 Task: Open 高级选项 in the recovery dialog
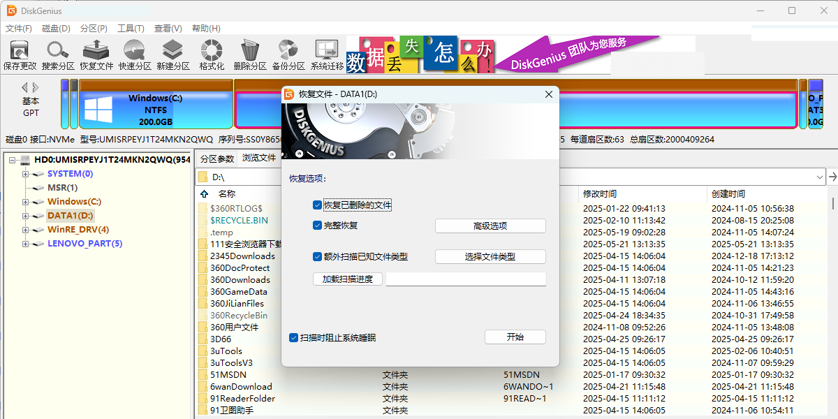click(490, 225)
